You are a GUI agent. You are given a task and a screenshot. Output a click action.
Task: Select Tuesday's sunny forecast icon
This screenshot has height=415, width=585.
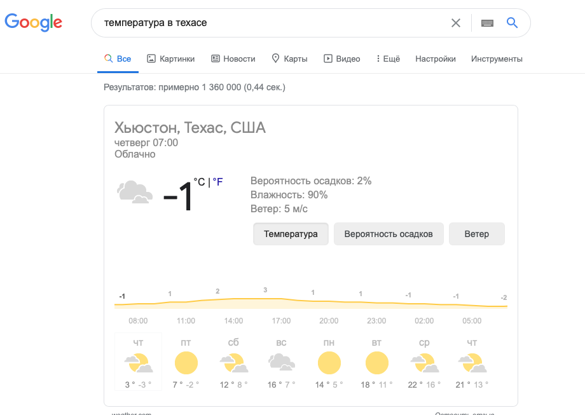coord(376,364)
